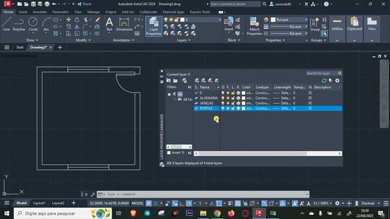Expand the Draw panel dropdown
390x219 pixels.
(x=32, y=40)
